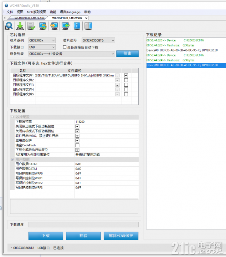Click the 名称 column header
The height and width of the screenshot is (257, 226).
23,71
